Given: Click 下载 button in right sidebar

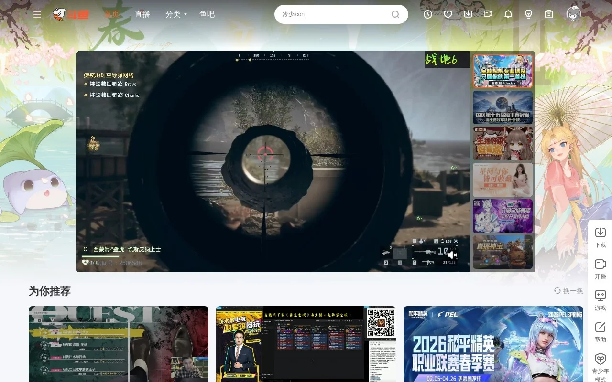Looking at the screenshot, I should (600, 237).
